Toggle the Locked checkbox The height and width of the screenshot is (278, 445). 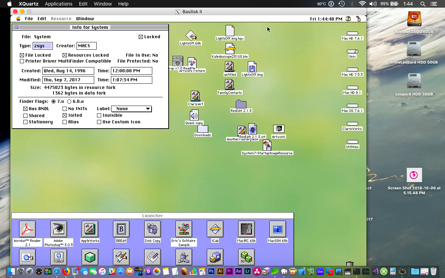click(x=141, y=37)
